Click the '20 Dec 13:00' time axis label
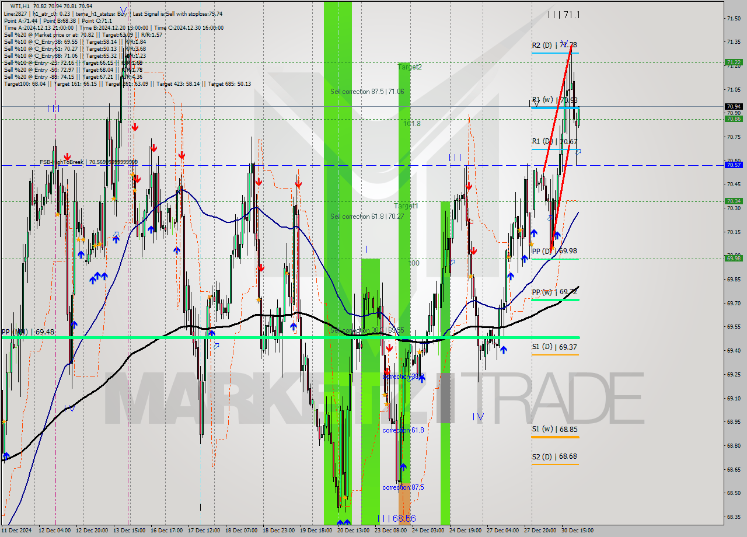This screenshot has width=747, height=537. (352, 531)
